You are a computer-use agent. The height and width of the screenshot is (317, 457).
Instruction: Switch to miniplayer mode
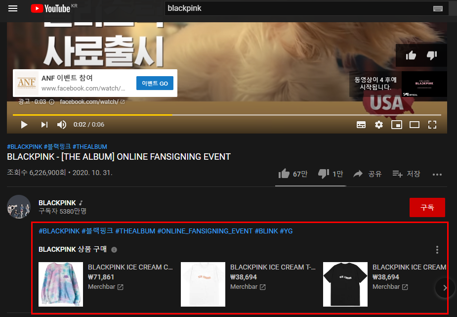click(396, 124)
